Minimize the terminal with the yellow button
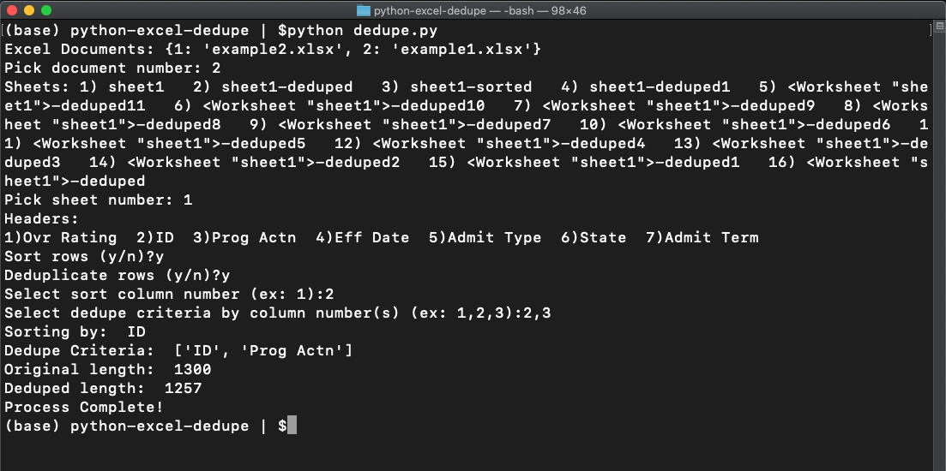This screenshot has height=471, width=946. 28,10
